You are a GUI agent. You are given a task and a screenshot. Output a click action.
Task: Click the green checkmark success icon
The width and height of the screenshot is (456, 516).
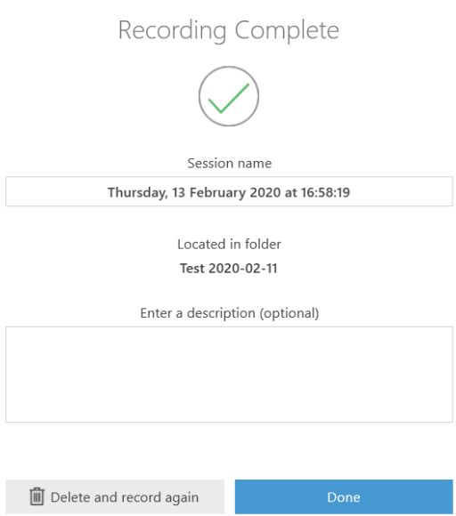(229, 98)
